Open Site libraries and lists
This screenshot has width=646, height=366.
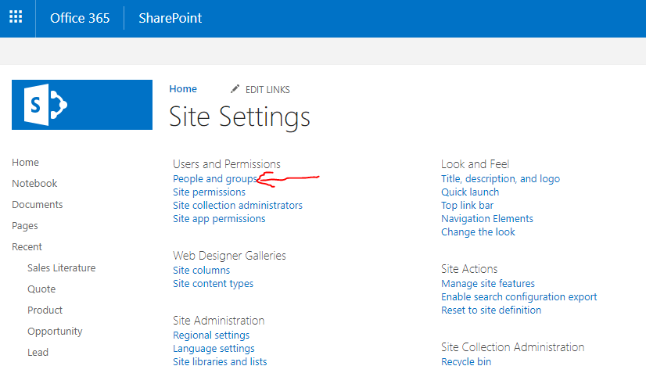tap(220, 361)
